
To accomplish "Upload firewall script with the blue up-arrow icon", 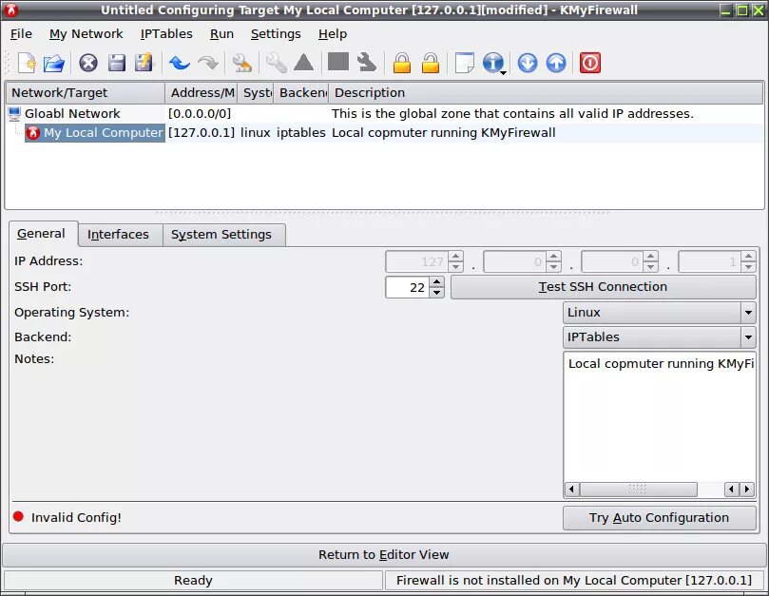I will pyautogui.click(x=558, y=63).
